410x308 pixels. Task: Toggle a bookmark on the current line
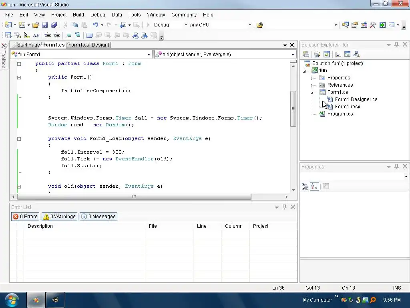[89, 35]
